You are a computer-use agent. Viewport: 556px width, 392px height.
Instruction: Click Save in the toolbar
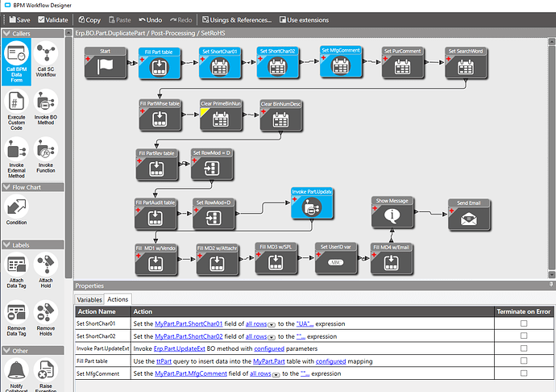pos(19,20)
